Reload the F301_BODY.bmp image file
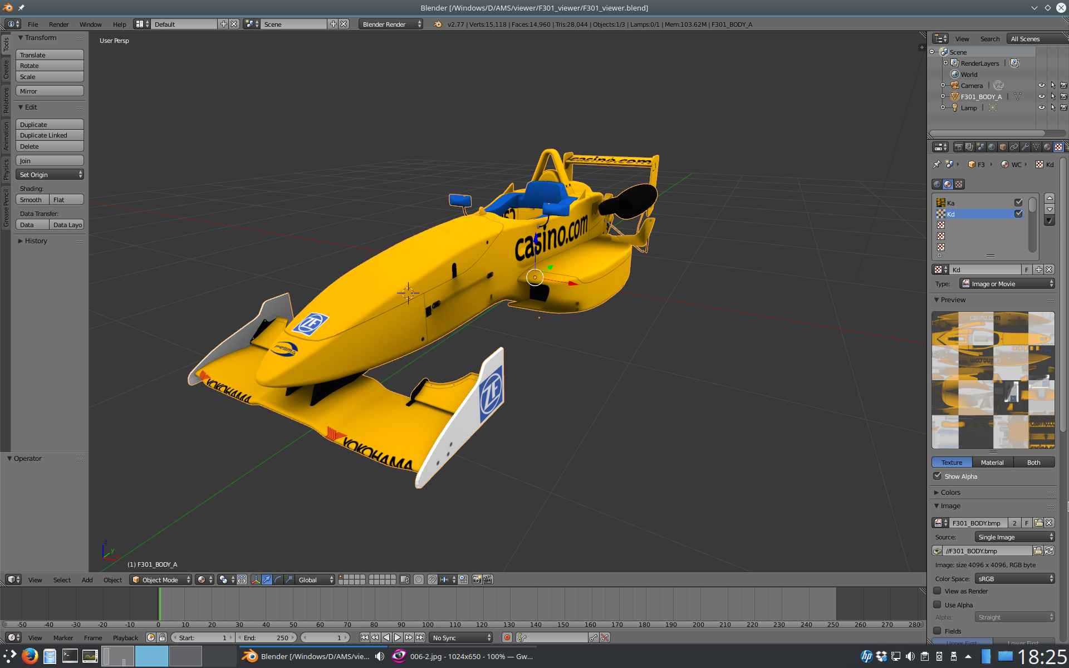Screen dimensions: 1069x668 click(x=1049, y=551)
